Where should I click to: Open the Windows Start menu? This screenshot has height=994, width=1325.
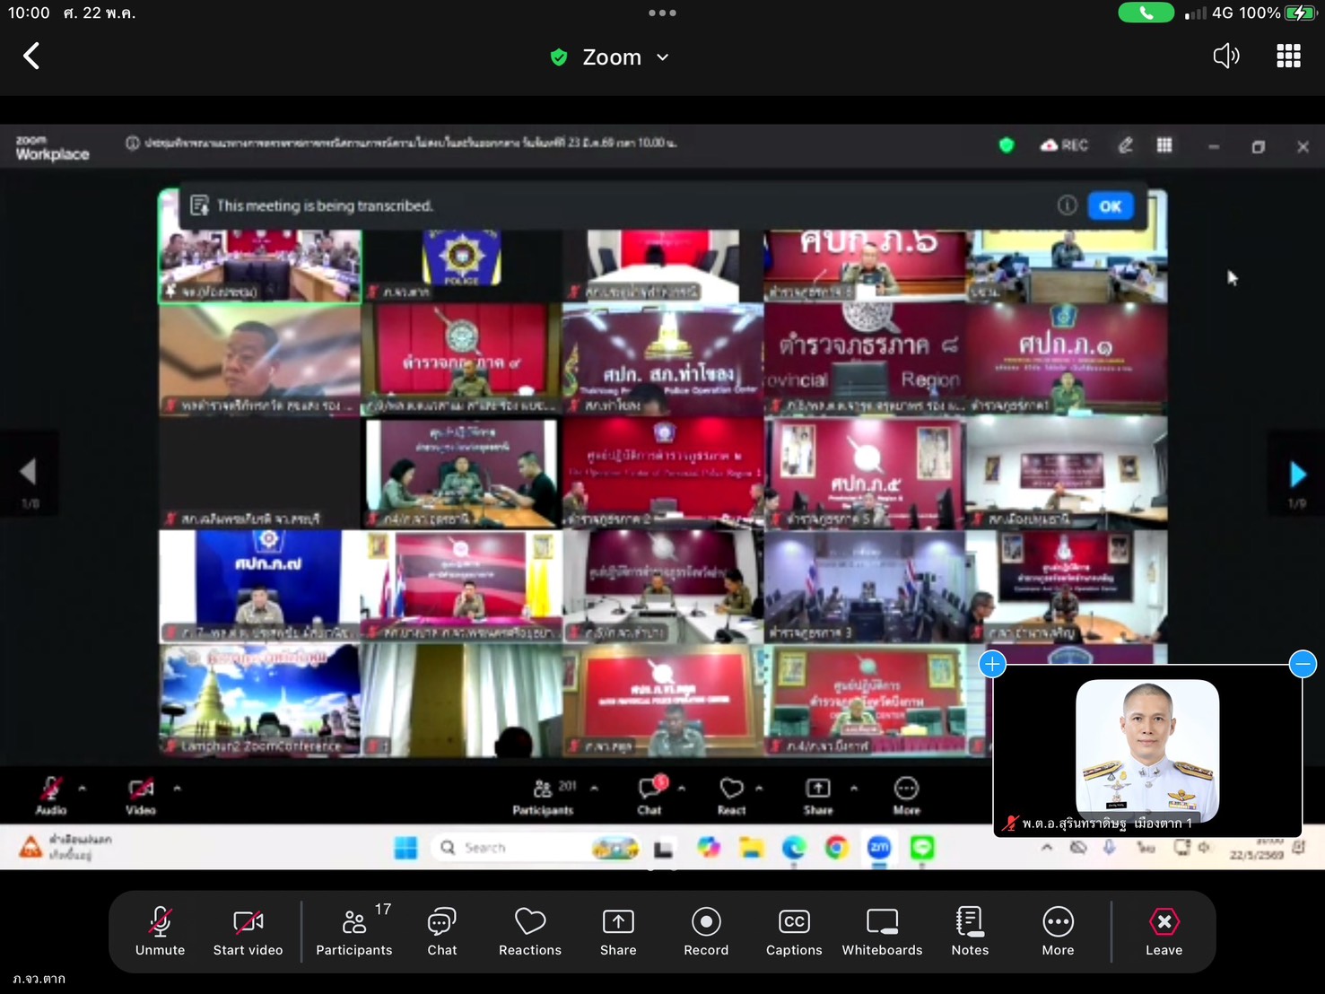click(405, 848)
